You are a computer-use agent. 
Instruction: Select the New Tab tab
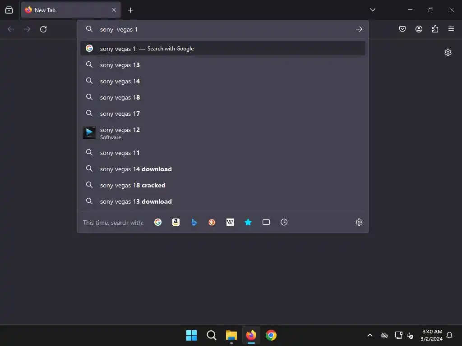pyautogui.click(x=71, y=10)
